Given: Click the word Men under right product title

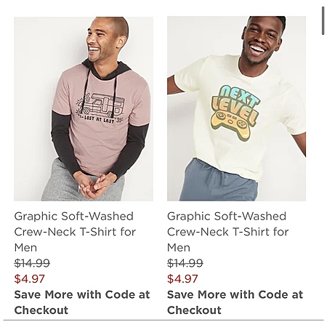Looking at the screenshot, I should [x=179, y=248].
